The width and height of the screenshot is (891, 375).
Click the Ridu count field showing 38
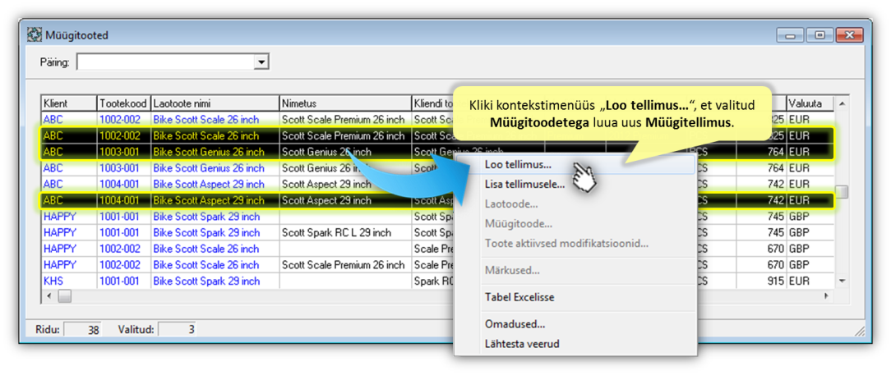pyautogui.click(x=82, y=329)
